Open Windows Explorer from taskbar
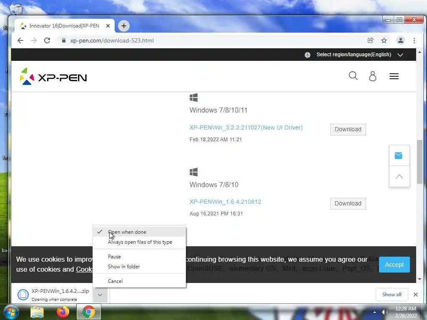 pos(37,312)
